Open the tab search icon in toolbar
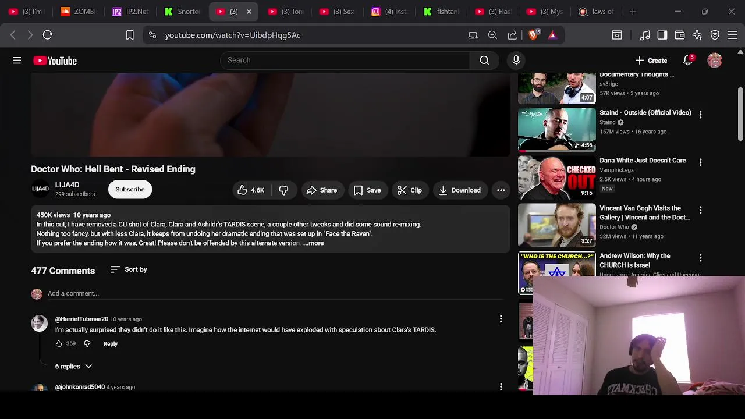The height and width of the screenshot is (419, 745). point(617,35)
